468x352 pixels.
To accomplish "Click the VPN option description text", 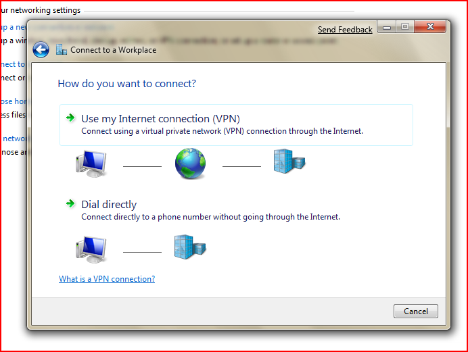I will click(222, 131).
